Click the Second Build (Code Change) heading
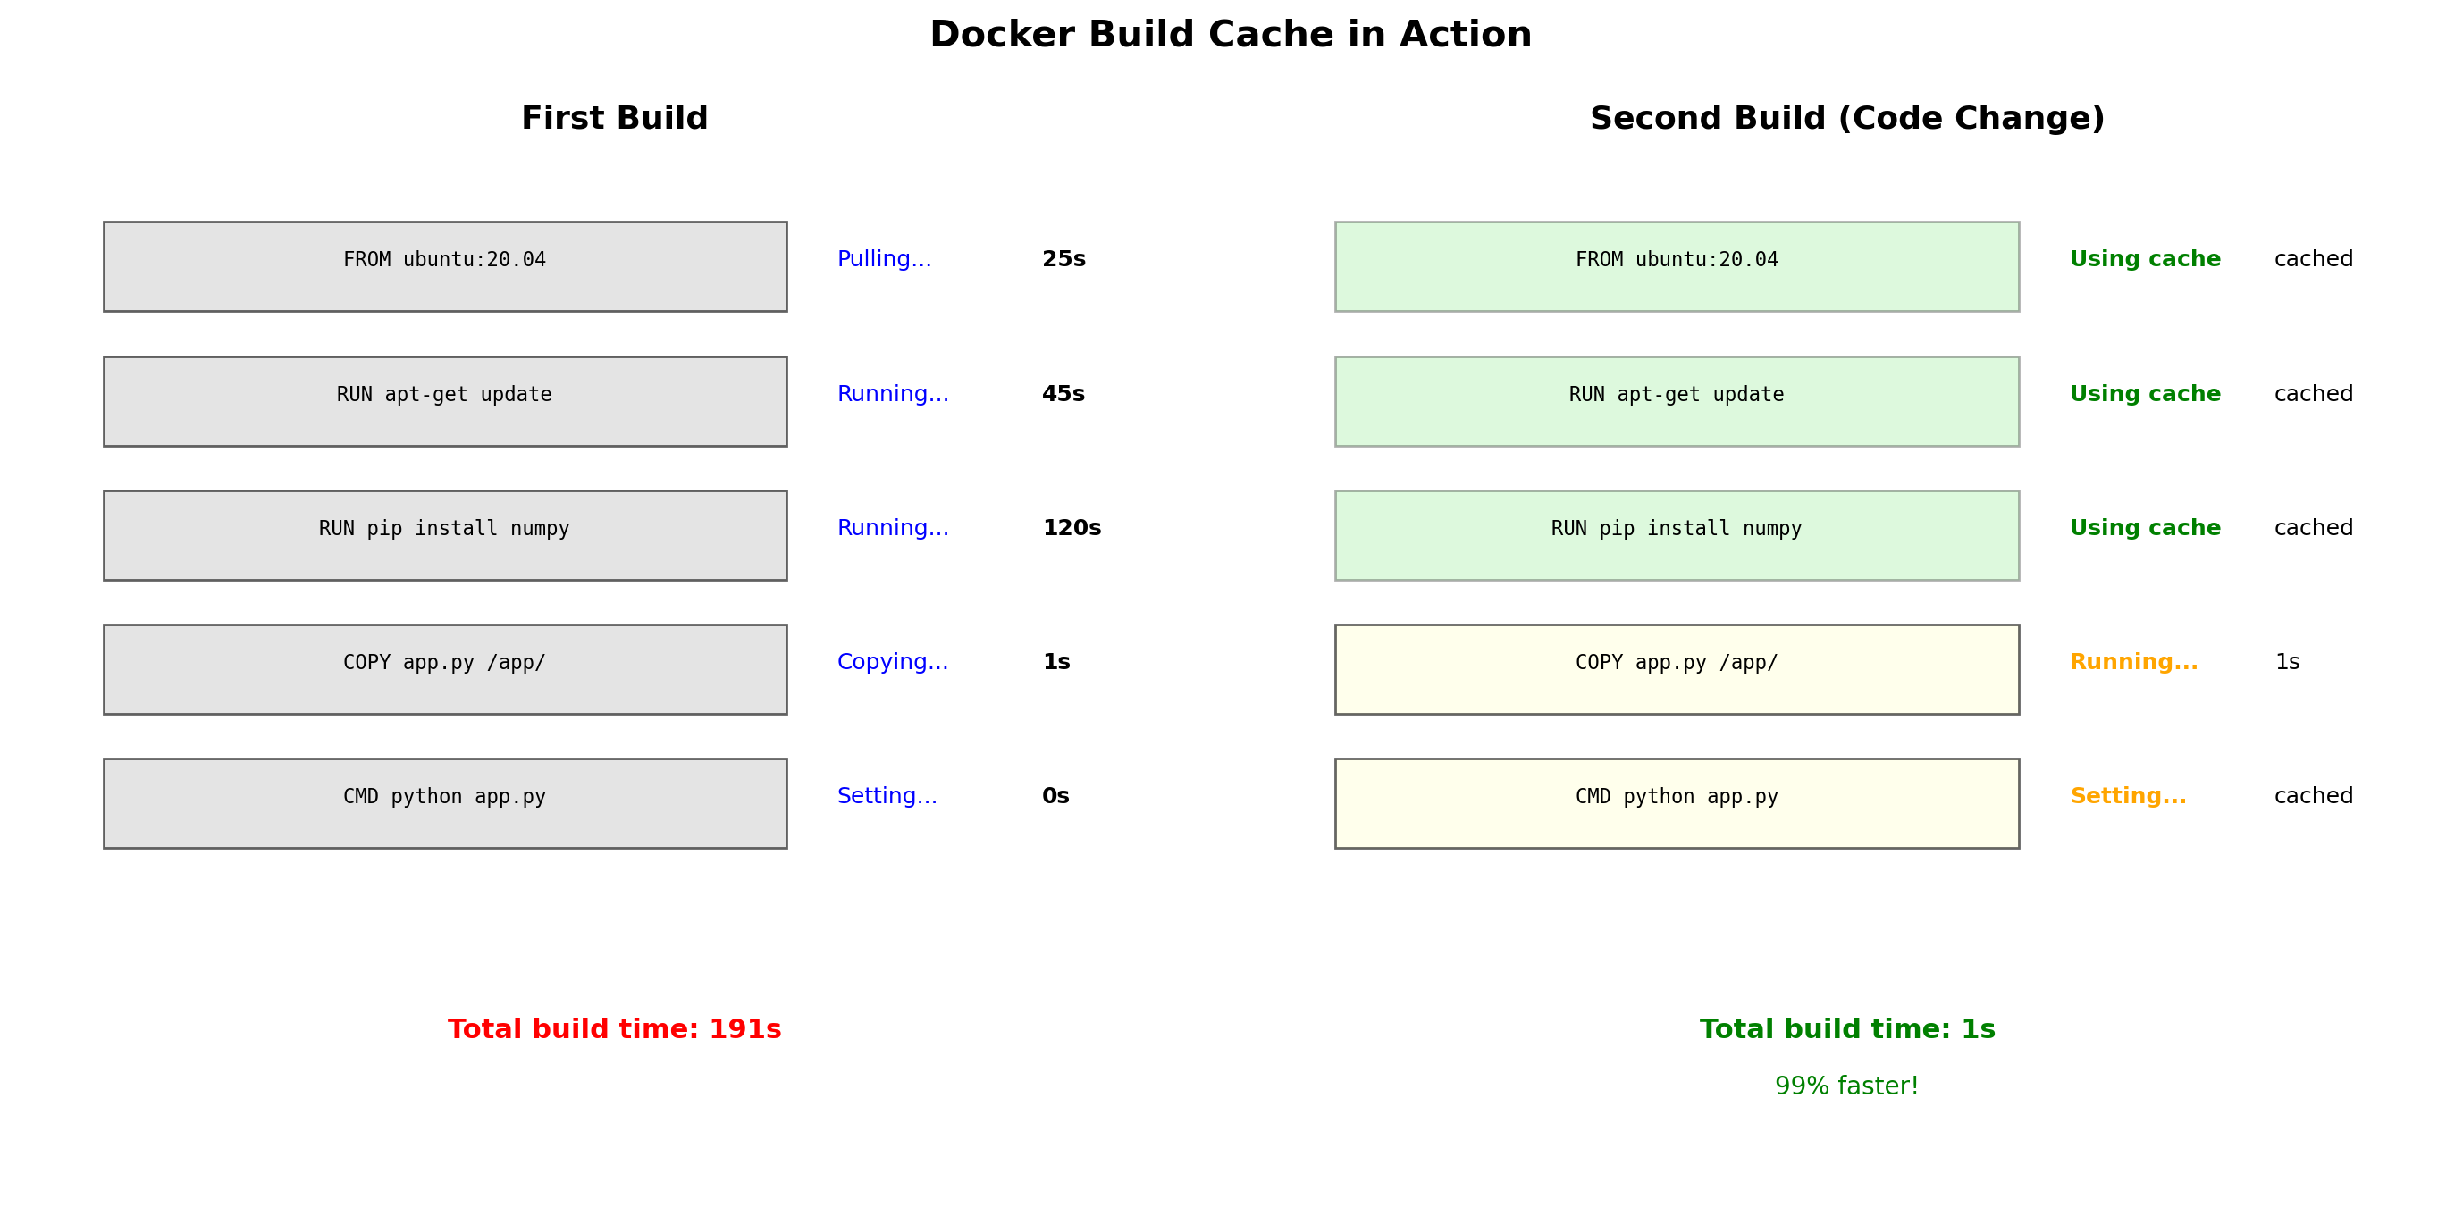 pos(1846,119)
